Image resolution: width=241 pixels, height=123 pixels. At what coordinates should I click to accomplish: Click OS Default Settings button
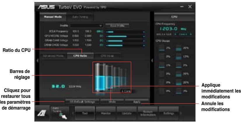coord(82,102)
